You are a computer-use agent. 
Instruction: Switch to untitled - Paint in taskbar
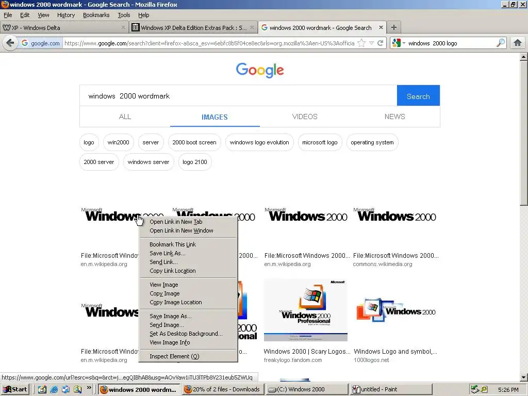(391, 389)
